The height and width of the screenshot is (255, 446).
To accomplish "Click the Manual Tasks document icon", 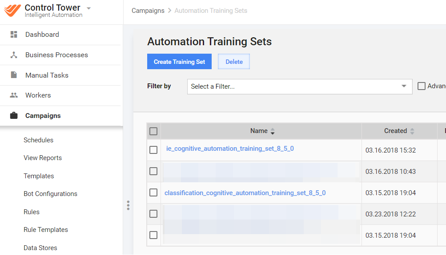I will point(14,75).
